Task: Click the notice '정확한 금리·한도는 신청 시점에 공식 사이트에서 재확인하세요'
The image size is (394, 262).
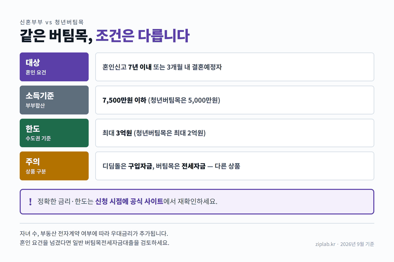Action: [127, 201]
